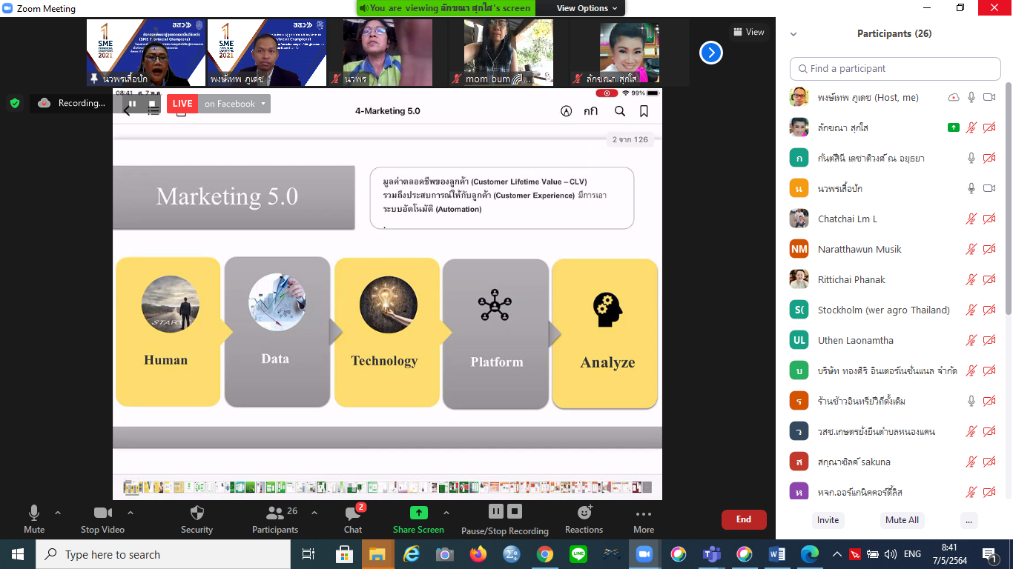1013x569 pixels.
Task: Click the Mute All button
Action: coord(902,520)
